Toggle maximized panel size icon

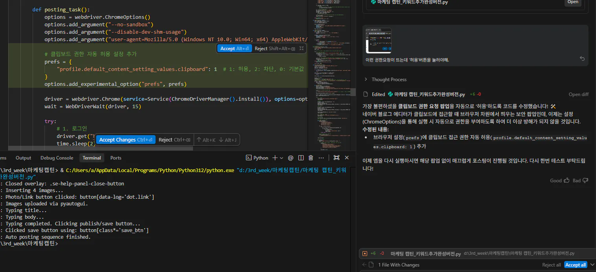(x=336, y=158)
